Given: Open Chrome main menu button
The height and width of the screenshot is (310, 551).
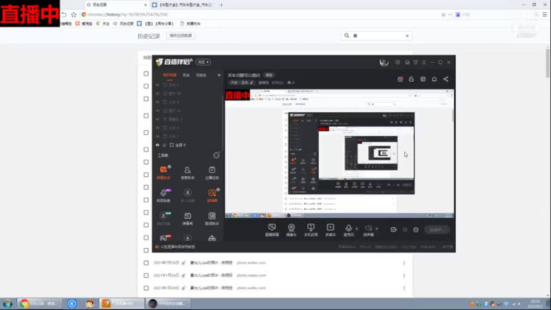Looking at the screenshot, I should click(x=545, y=14).
